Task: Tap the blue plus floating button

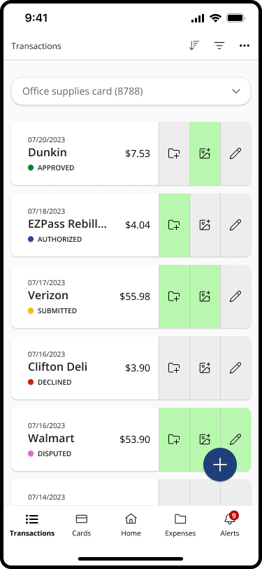Action: click(220, 465)
